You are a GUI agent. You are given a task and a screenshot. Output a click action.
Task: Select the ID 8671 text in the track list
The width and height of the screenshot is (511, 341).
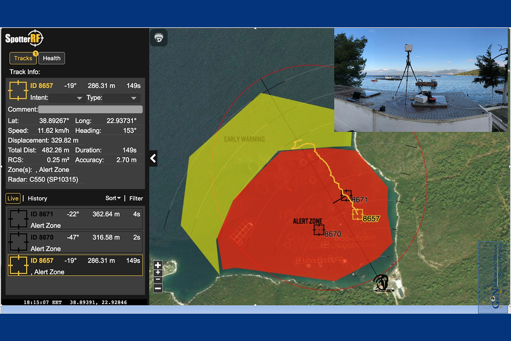42,214
